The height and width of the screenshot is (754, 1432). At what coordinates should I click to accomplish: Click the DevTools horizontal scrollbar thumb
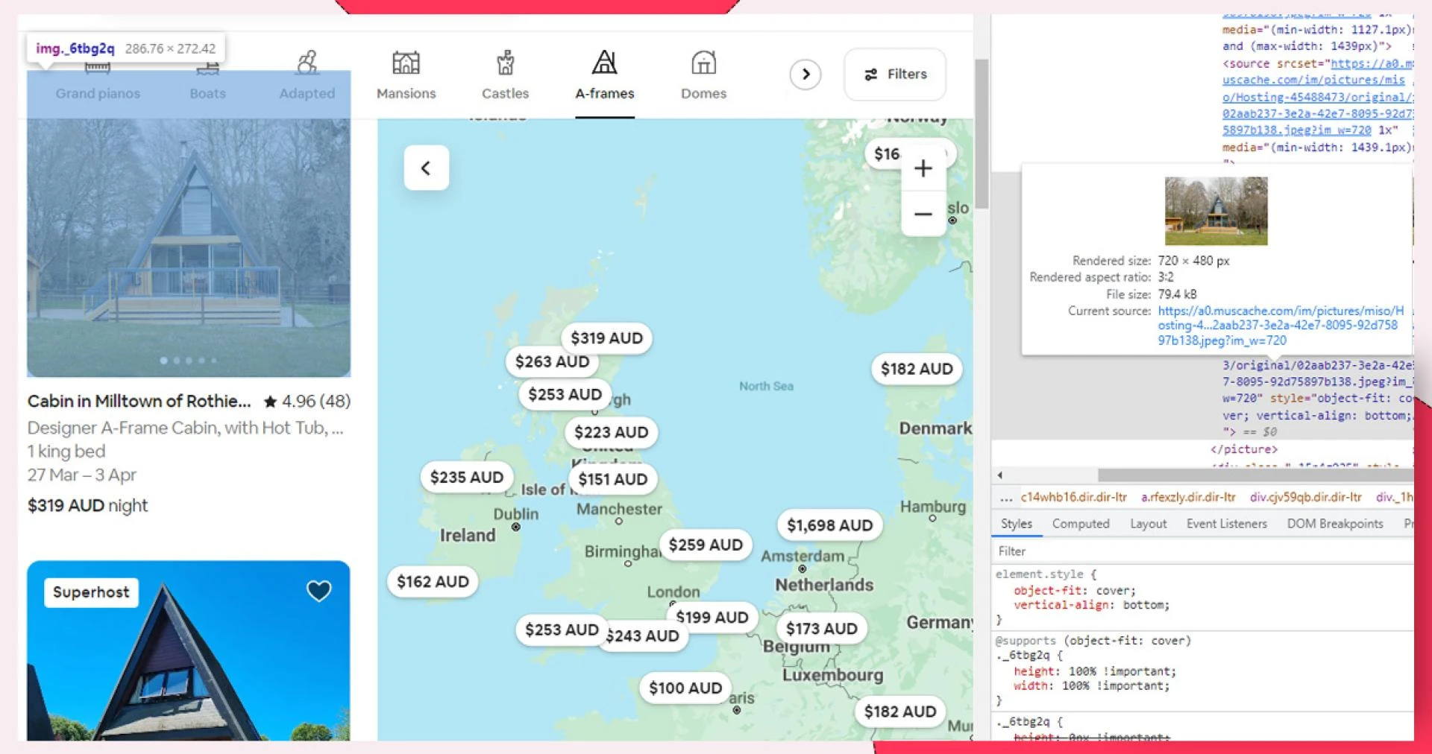[1254, 475]
